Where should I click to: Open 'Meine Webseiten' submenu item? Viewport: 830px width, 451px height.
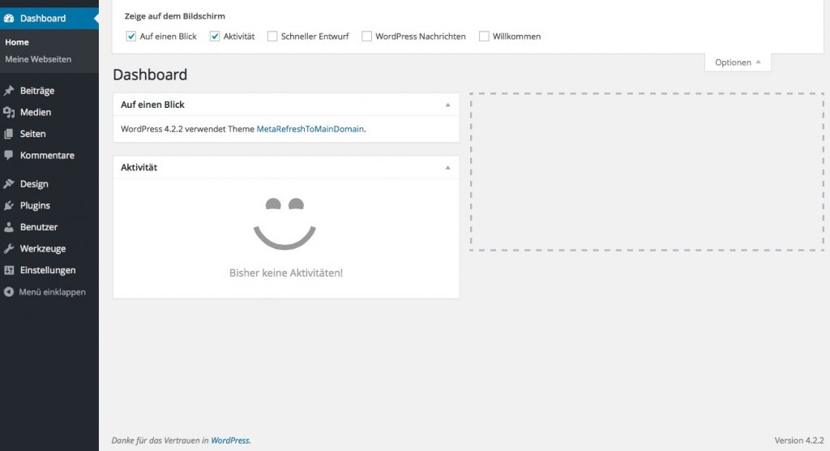tap(38, 59)
